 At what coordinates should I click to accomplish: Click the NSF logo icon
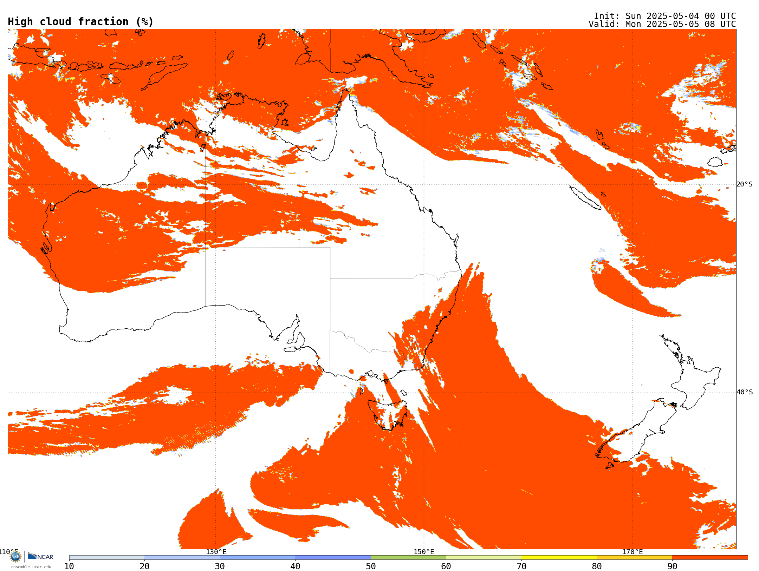pos(15,556)
